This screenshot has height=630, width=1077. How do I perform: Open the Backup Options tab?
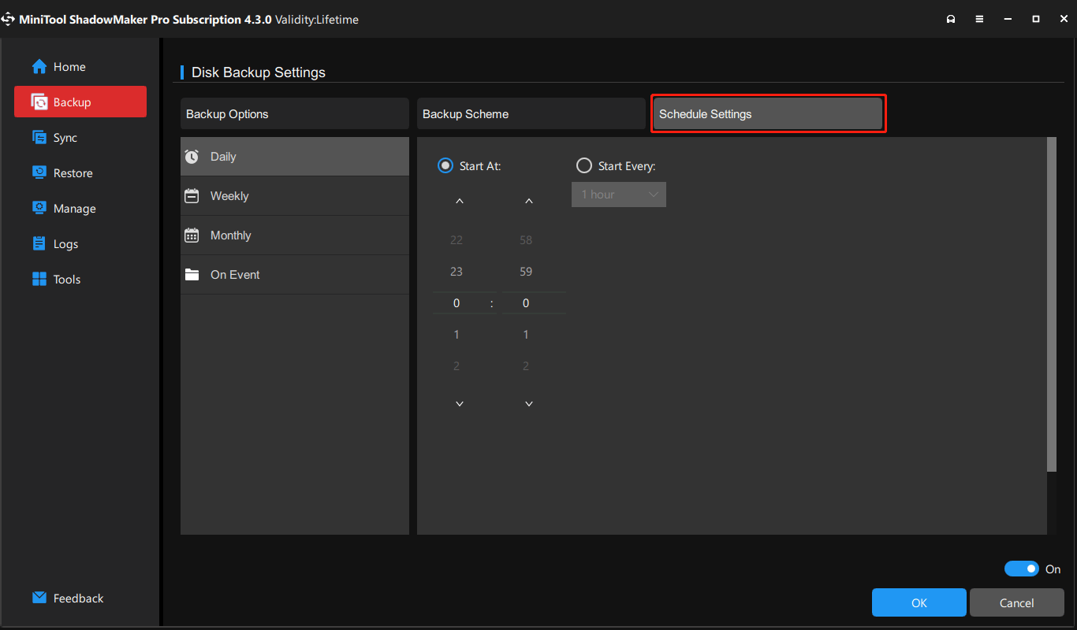pyautogui.click(x=295, y=113)
